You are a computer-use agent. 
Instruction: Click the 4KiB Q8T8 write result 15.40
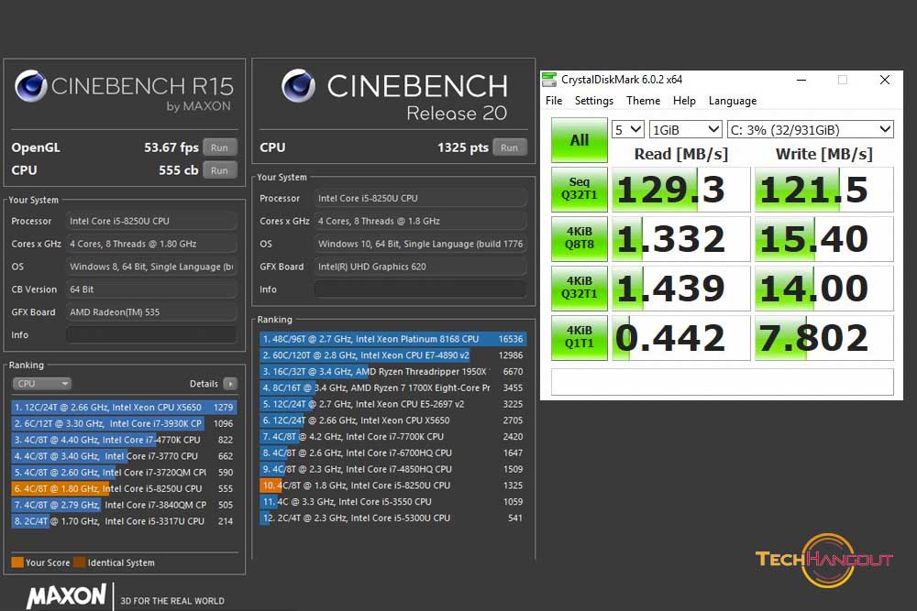pyautogui.click(x=824, y=238)
